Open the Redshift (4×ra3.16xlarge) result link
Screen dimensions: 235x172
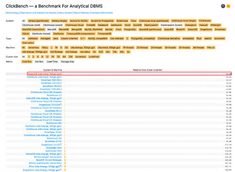coord(49,160)
